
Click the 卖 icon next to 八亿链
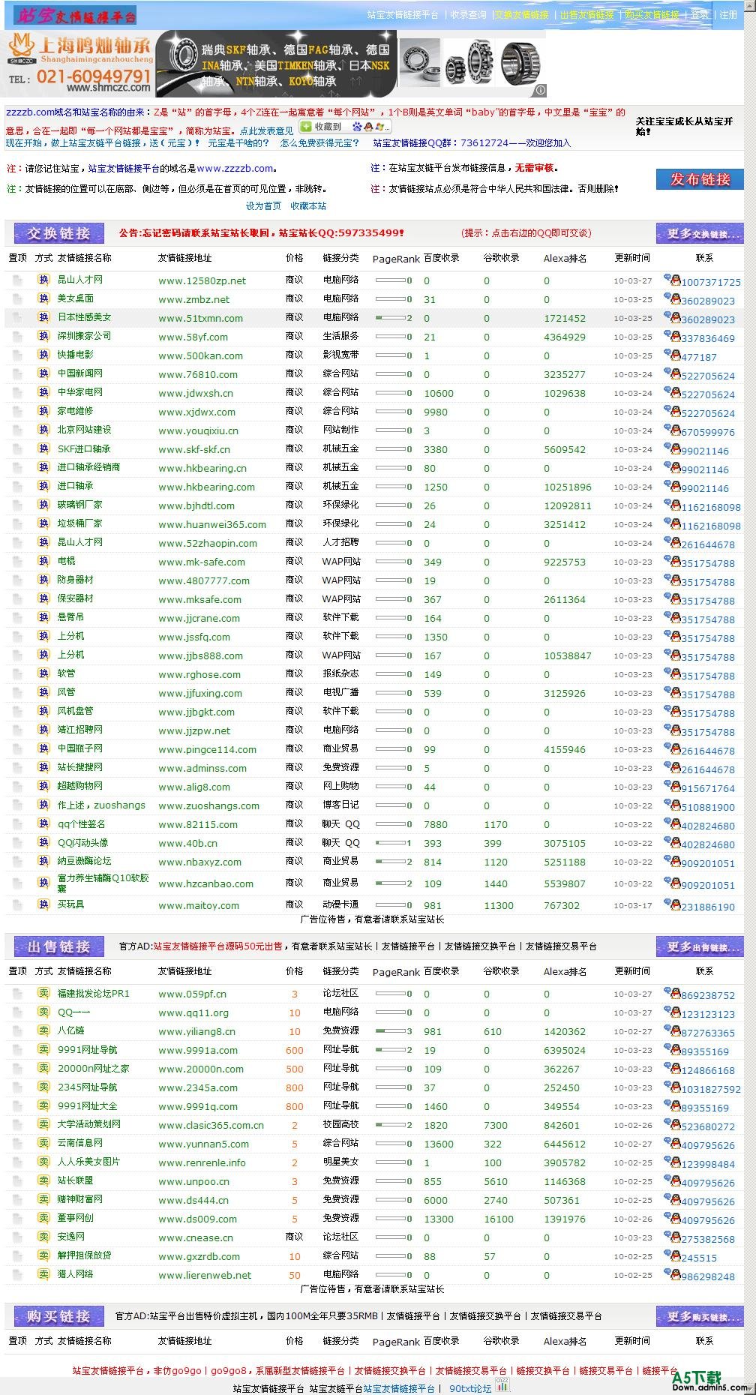click(x=43, y=1030)
